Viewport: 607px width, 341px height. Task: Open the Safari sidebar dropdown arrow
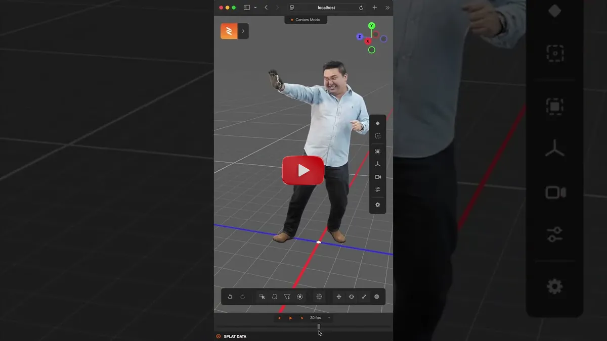click(255, 8)
